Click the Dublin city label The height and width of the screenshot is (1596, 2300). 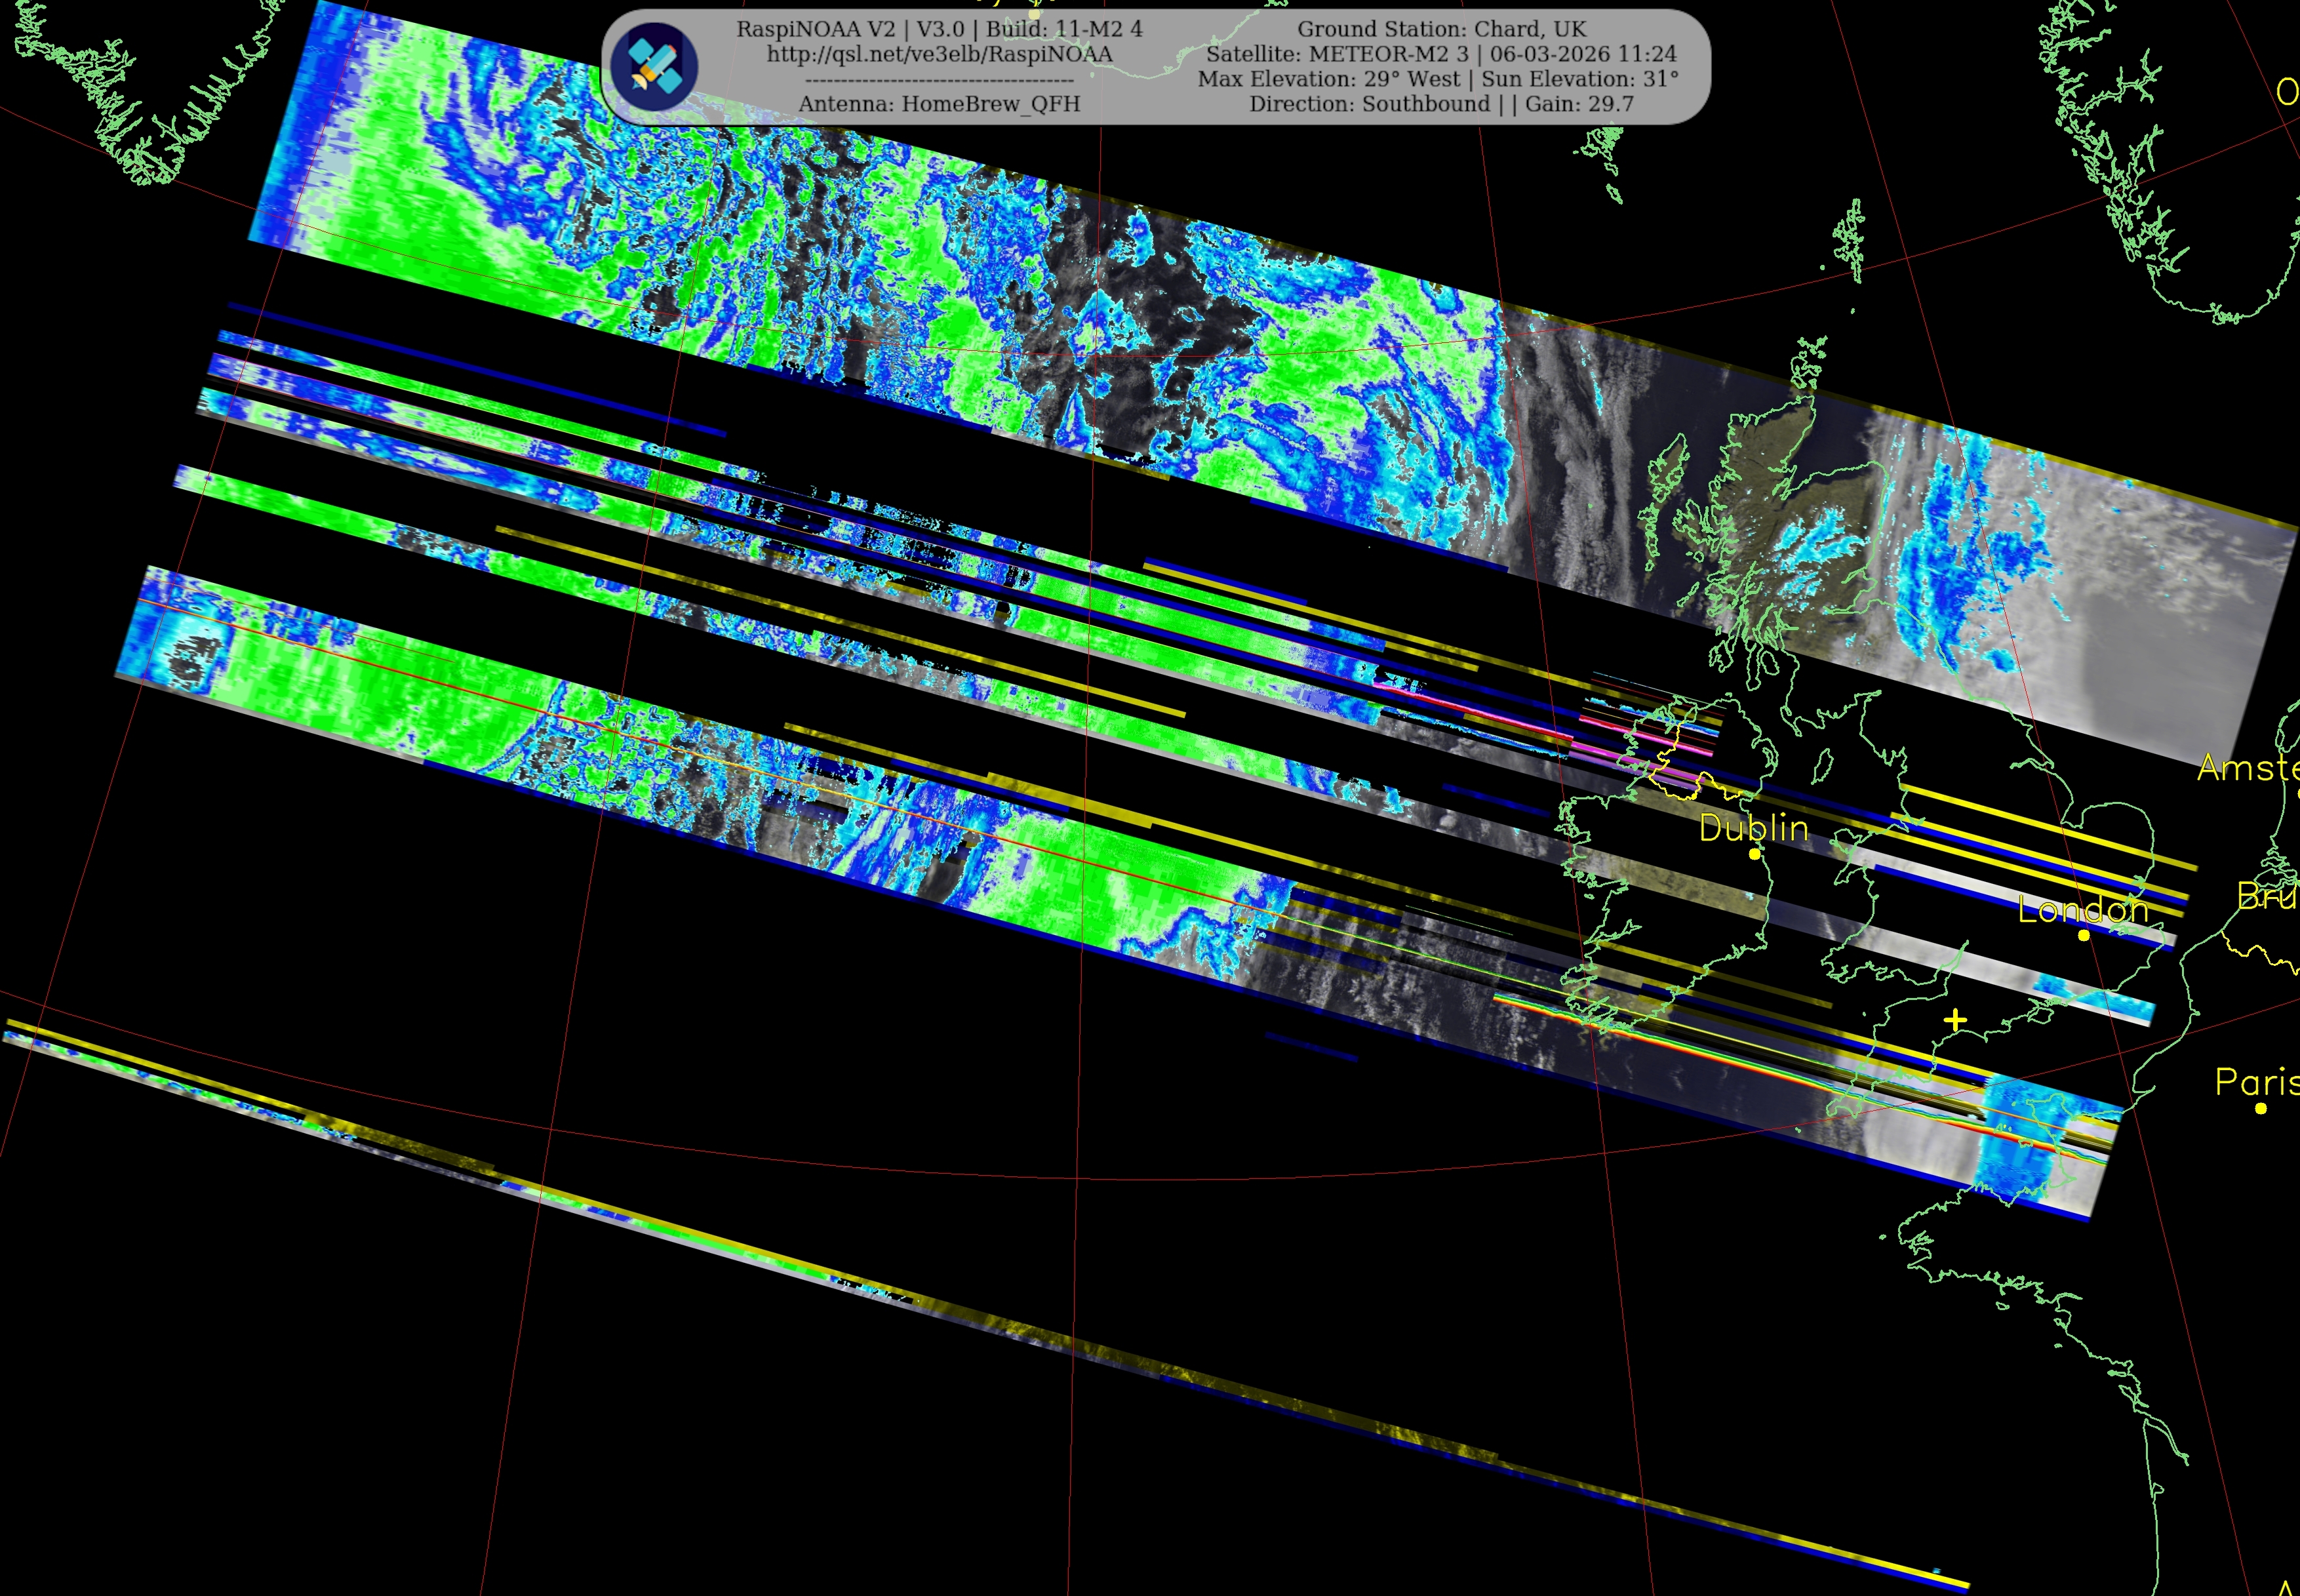tap(1753, 828)
